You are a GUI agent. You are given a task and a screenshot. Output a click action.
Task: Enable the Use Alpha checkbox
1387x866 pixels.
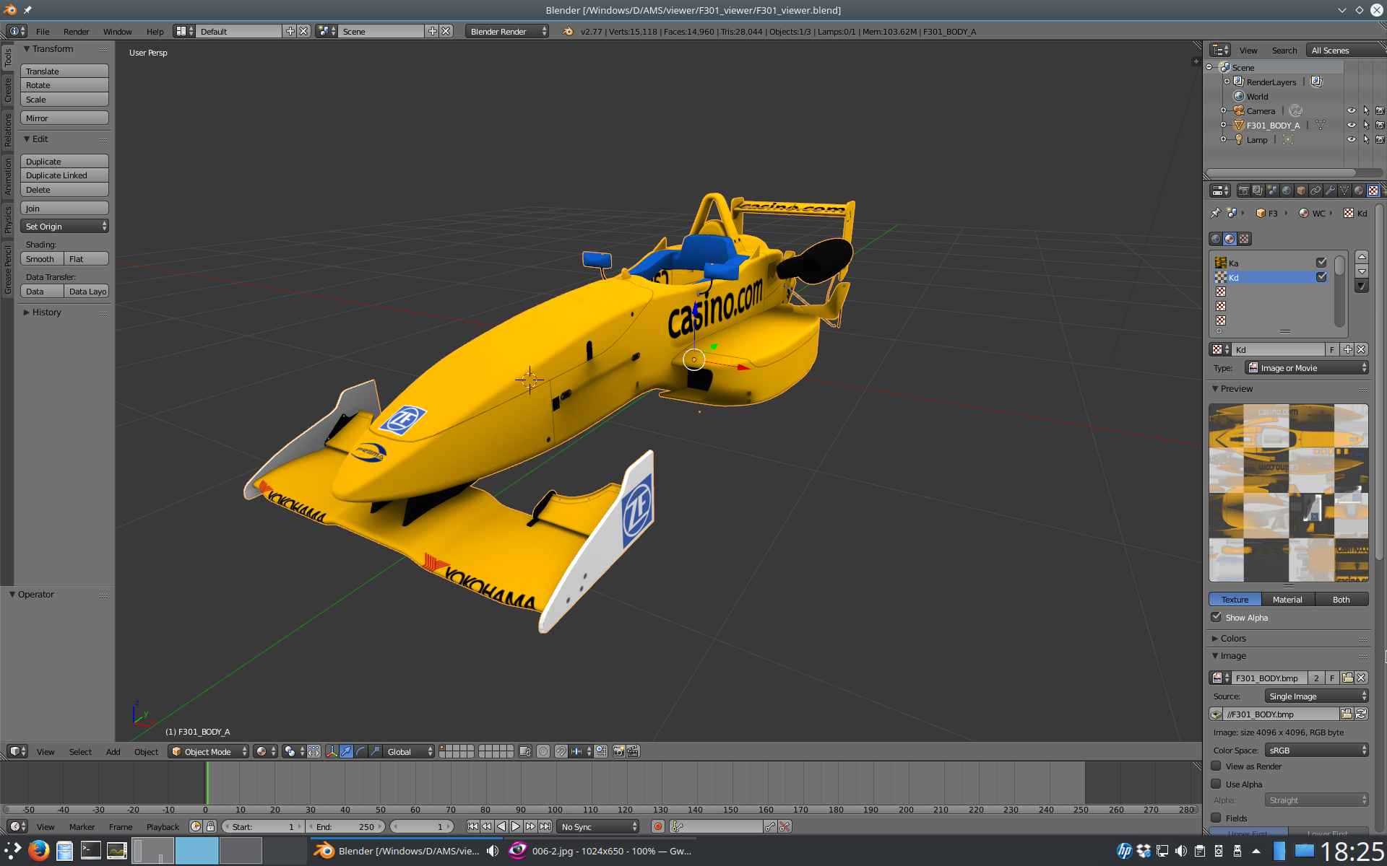coord(1217,784)
